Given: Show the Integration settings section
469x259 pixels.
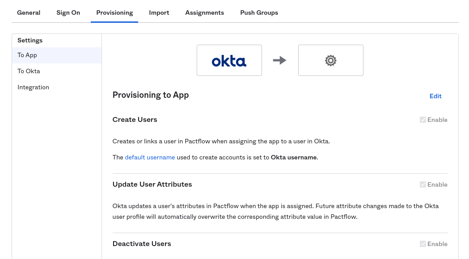Looking at the screenshot, I should point(33,88).
